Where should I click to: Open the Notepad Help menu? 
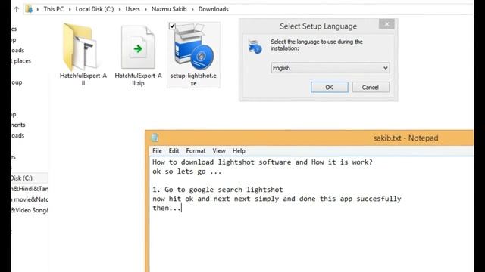239,151
